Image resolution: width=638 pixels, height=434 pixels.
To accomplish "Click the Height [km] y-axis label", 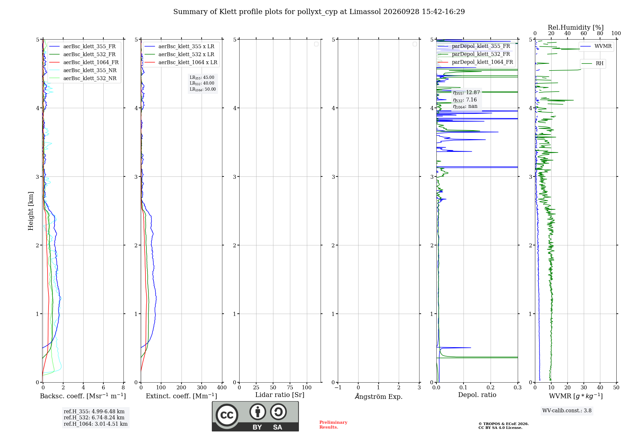I will [x=31, y=211].
